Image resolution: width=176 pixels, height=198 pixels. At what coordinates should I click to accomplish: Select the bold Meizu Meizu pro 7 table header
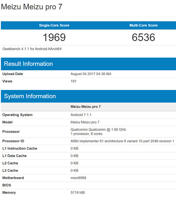[x=86, y=107]
